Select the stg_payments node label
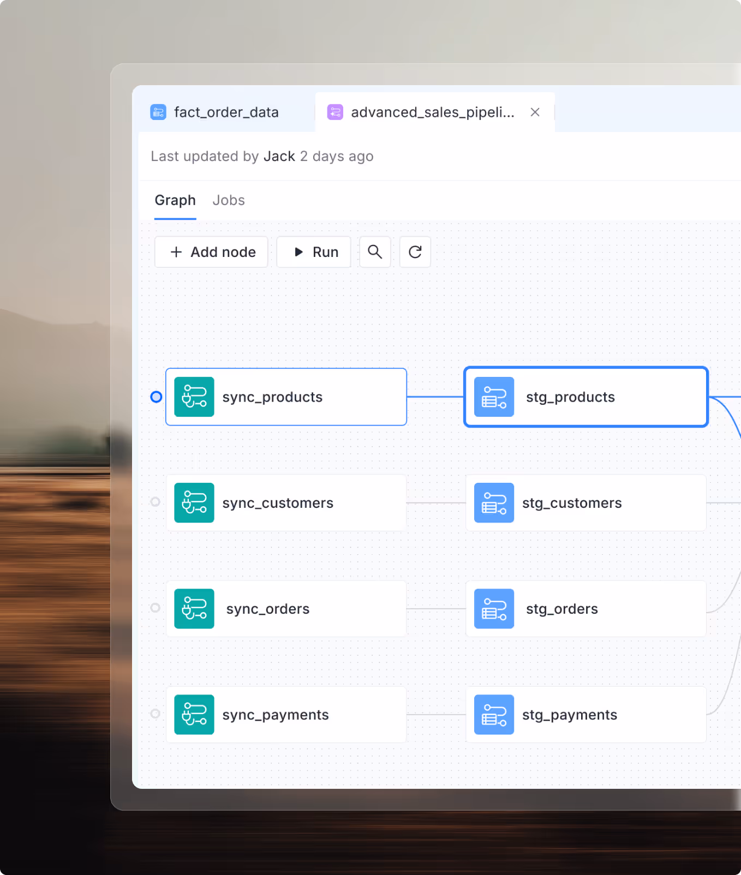 tap(570, 715)
